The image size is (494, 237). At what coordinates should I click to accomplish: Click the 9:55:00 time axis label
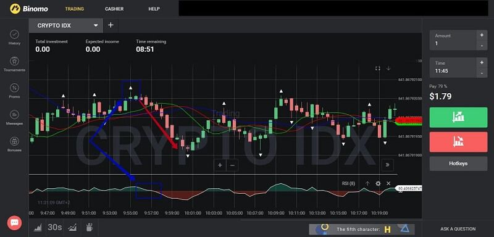130,213
